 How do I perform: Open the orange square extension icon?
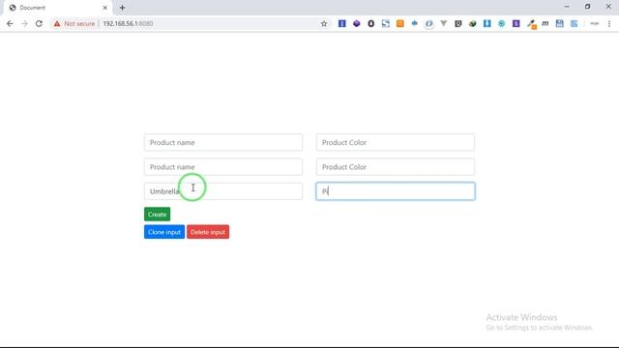pyautogui.click(x=399, y=23)
